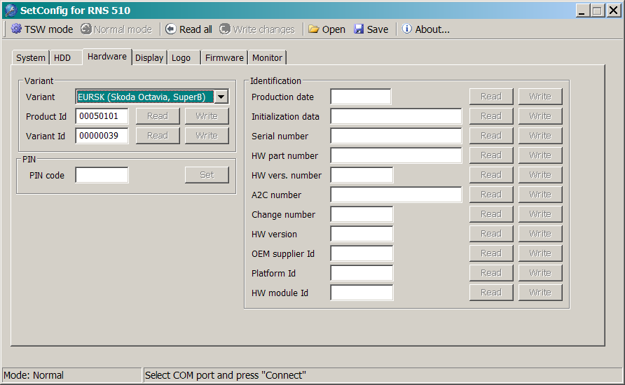Screen dimensions: 625x385
Task: Click Write button for Initialization data
Action: [540, 116]
